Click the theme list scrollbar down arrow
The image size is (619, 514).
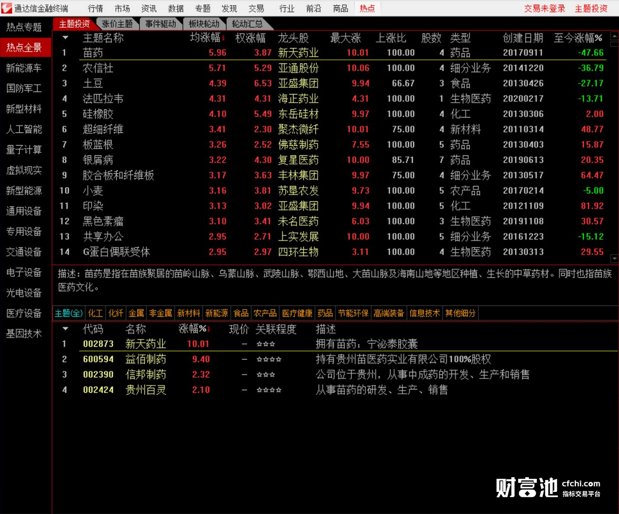[x=614, y=259]
